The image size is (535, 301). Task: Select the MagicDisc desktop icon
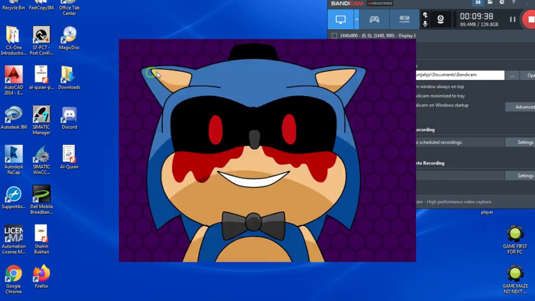coord(69,38)
